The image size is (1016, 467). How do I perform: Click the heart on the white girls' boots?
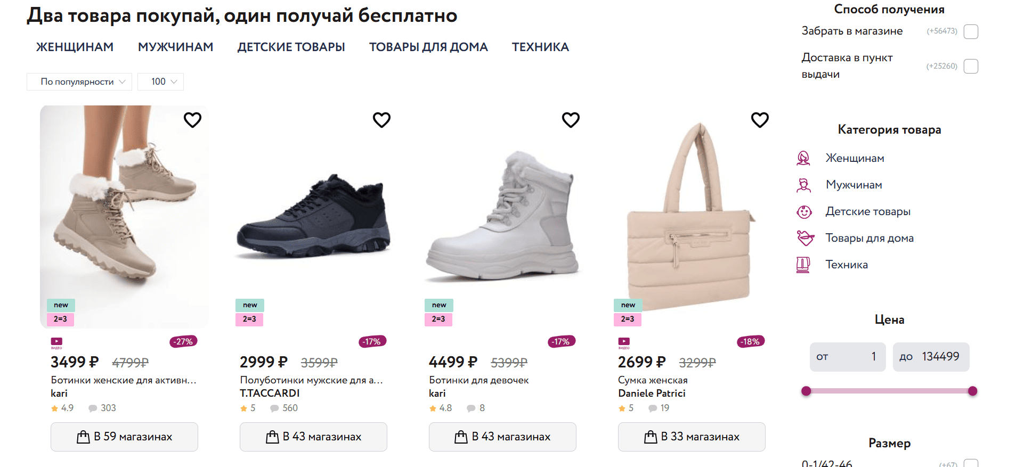coord(571,120)
